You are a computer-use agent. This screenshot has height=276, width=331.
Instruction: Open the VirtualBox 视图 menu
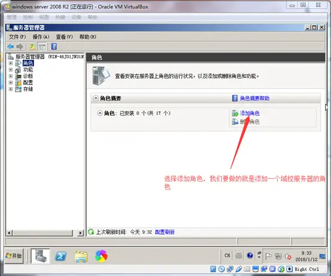44,17
